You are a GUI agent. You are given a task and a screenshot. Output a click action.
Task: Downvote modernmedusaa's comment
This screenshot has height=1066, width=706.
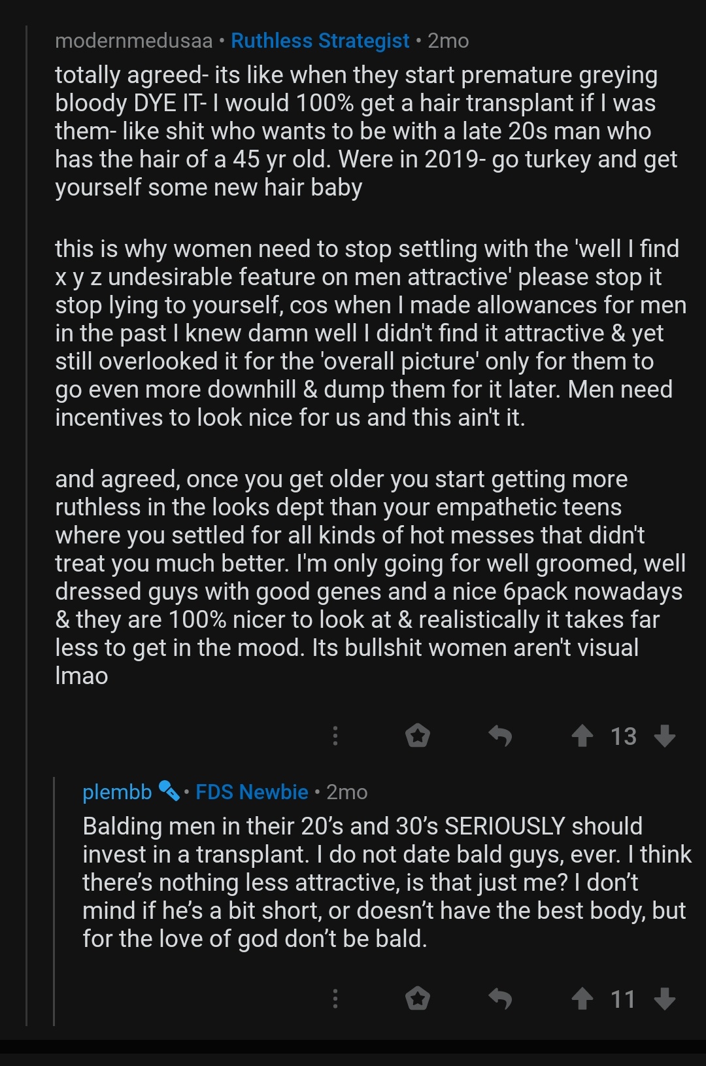coord(665,736)
